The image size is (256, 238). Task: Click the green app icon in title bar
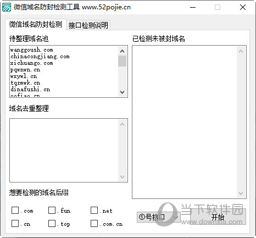(7, 7)
